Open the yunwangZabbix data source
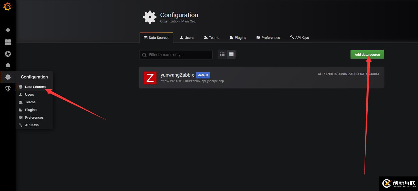 (262, 78)
